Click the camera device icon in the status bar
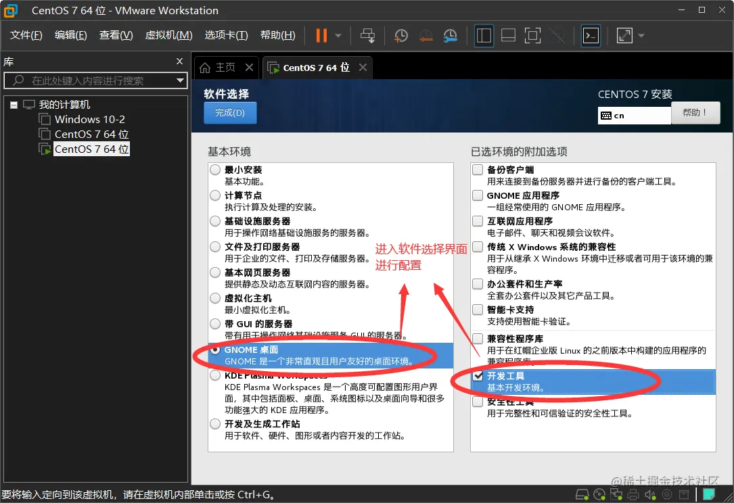 667,495
